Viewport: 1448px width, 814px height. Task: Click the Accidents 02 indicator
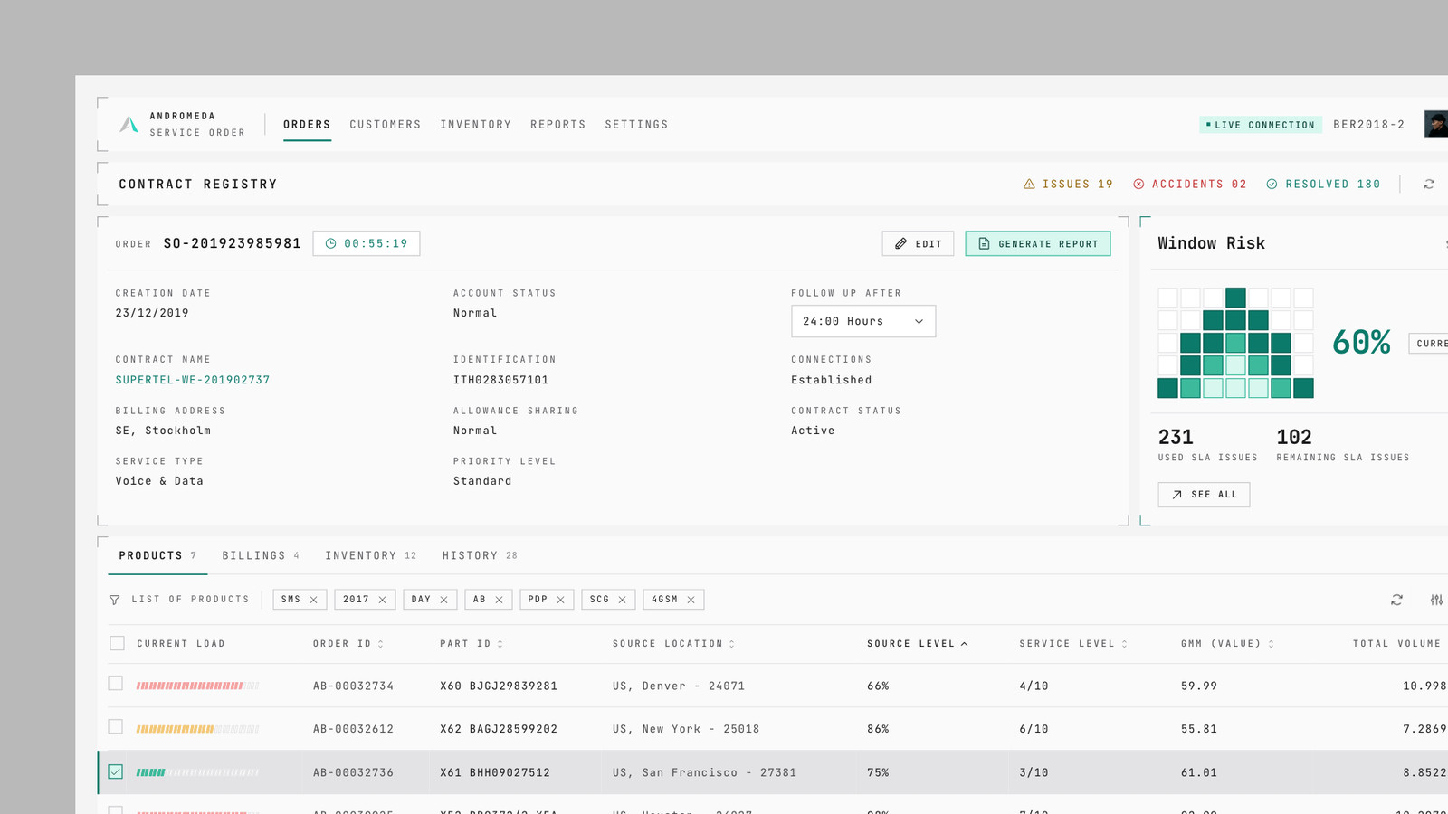(x=1189, y=185)
